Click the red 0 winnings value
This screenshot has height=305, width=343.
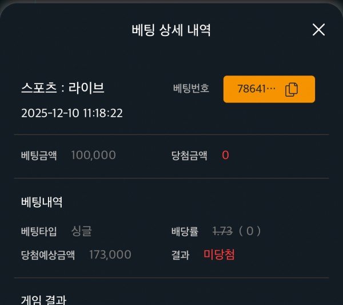225,155
